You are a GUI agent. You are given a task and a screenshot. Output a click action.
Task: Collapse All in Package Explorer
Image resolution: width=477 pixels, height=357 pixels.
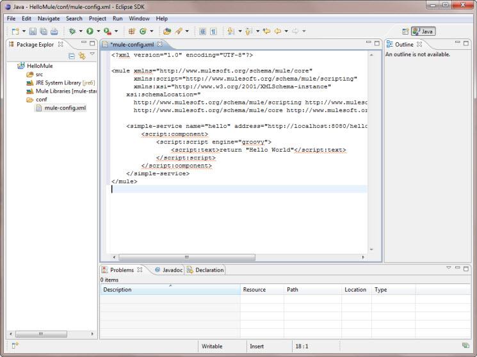click(72, 56)
